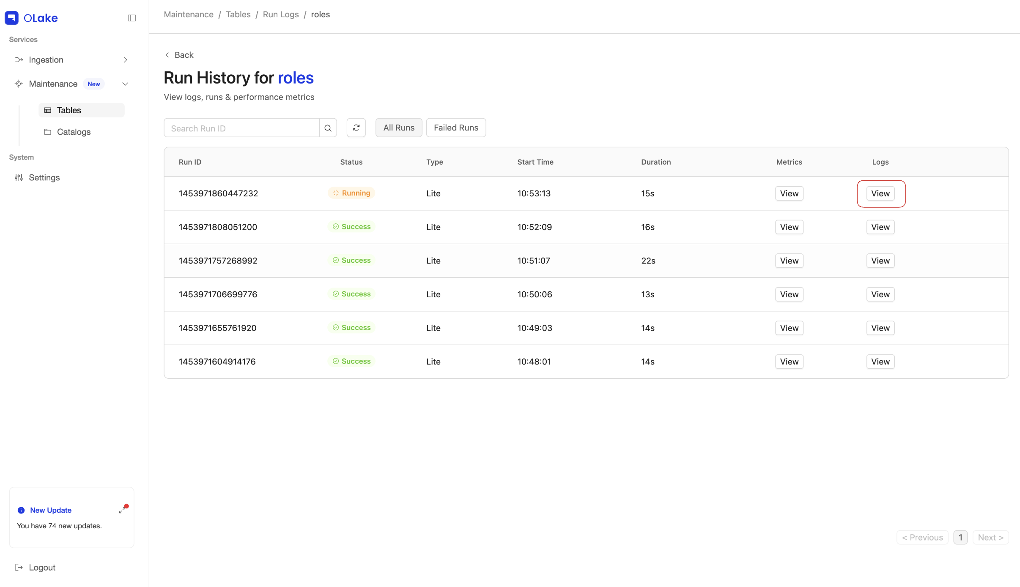Click the refresh runs icon
This screenshot has height=587, width=1020.
click(356, 128)
